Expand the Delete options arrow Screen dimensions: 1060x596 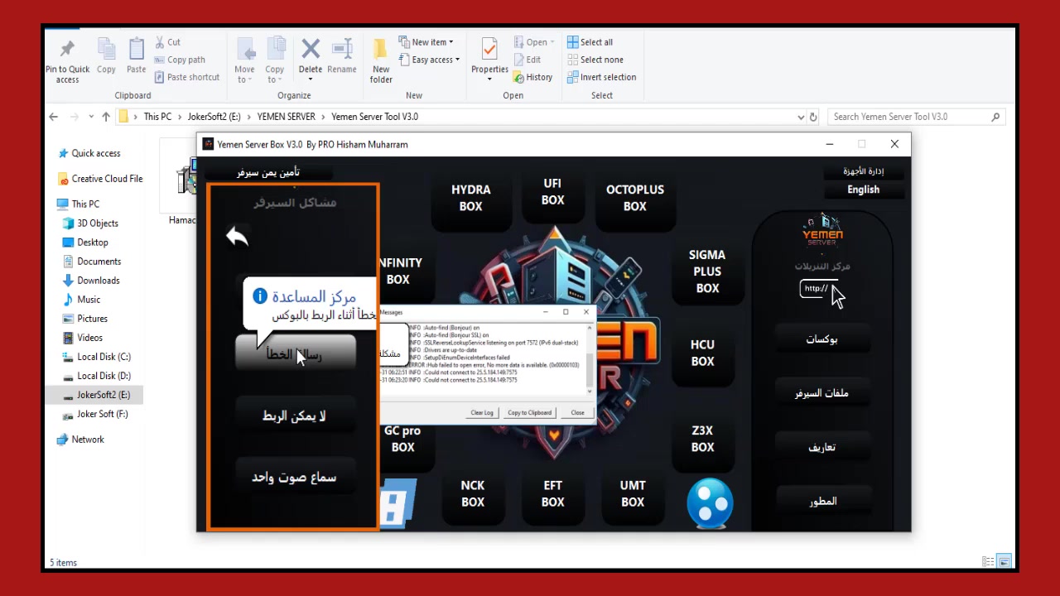pyautogui.click(x=311, y=79)
